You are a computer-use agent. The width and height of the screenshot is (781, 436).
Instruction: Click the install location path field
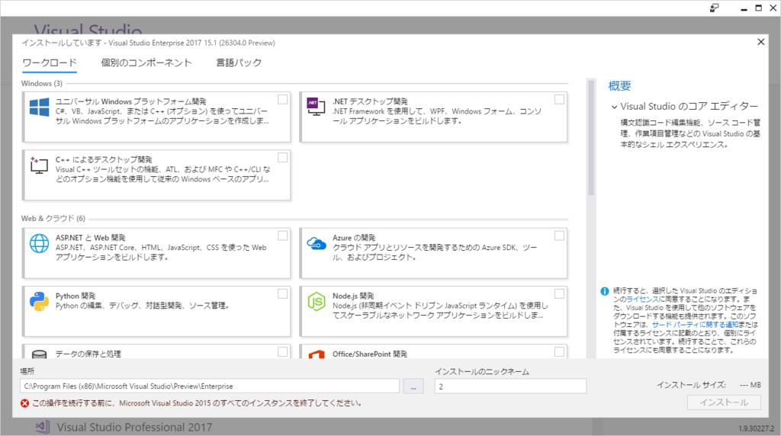click(x=210, y=386)
